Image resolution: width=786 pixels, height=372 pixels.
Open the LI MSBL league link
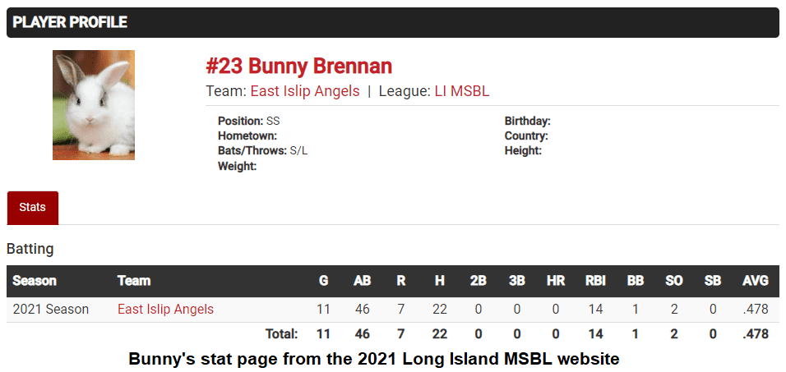click(461, 91)
